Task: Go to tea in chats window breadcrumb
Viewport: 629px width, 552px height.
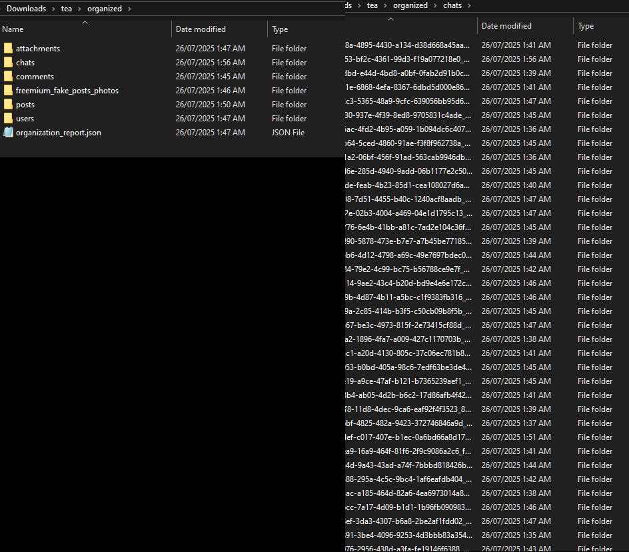Action: coord(372,5)
